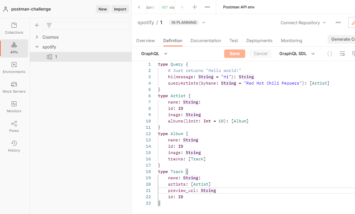Click the plus icon to create new API
Image resolution: width=355 pixels, height=214 pixels.
click(37, 25)
